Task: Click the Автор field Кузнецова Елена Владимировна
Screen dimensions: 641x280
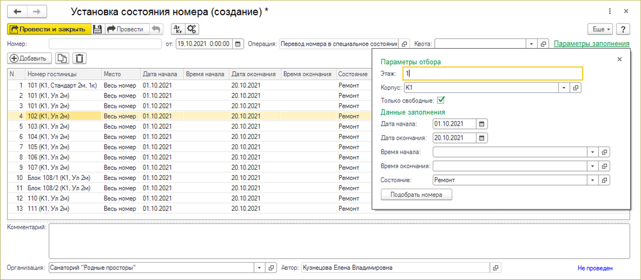Action: pos(395,268)
